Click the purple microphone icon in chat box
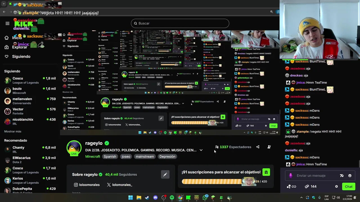Viewport: 360px width, 202px height. (x=291, y=176)
